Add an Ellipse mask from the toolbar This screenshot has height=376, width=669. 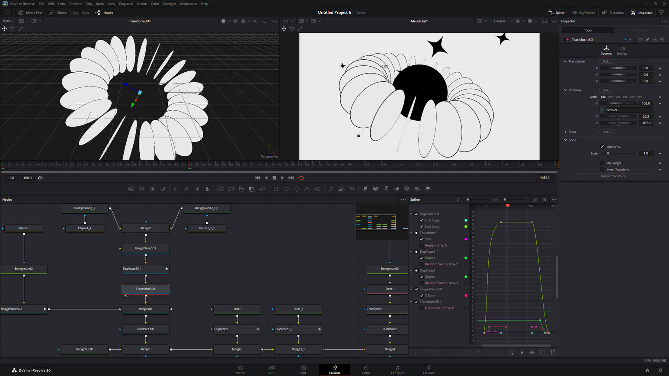pos(286,189)
